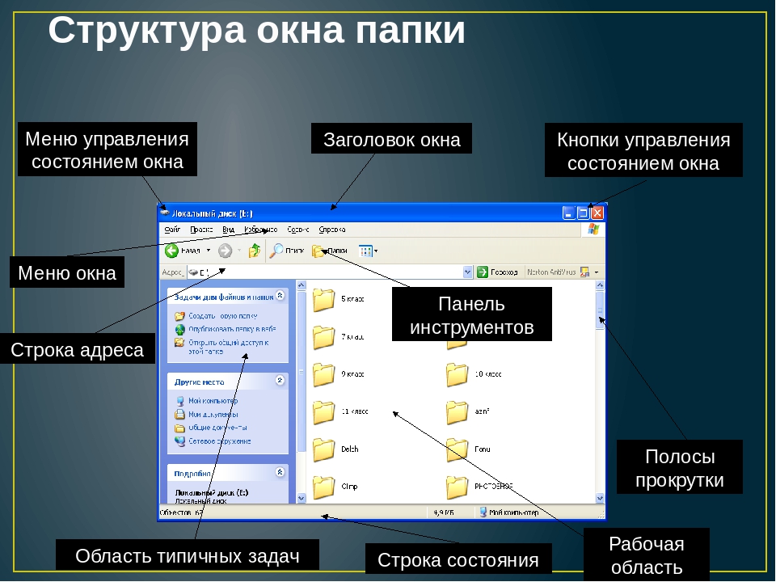
Task: Click the Локальный диск (E:) details heading
Action: [x=212, y=493]
